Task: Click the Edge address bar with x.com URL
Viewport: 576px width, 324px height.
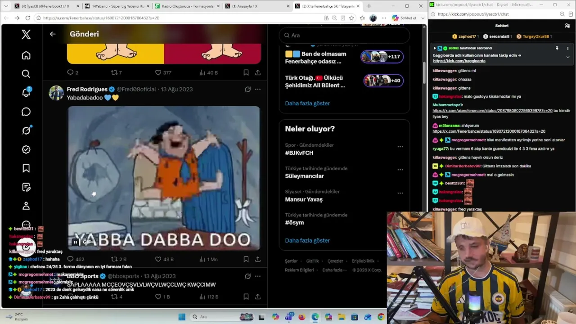Action: point(180,18)
